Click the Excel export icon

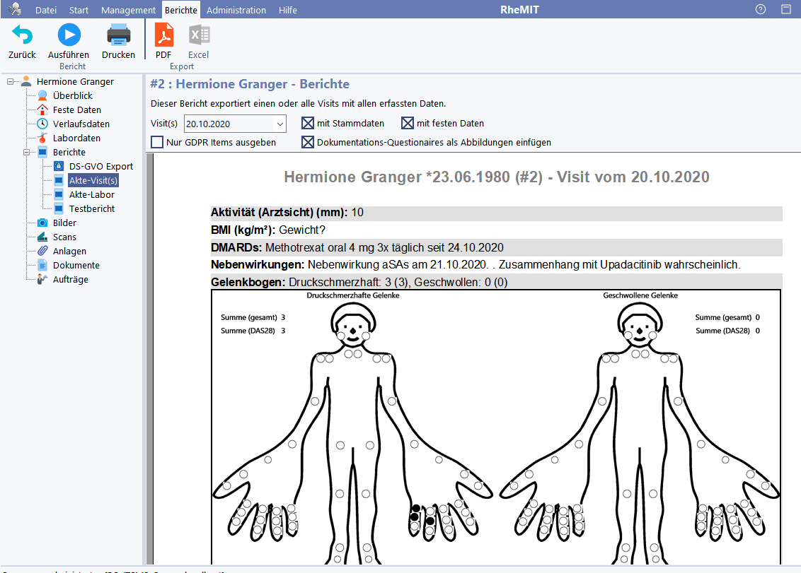point(198,35)
